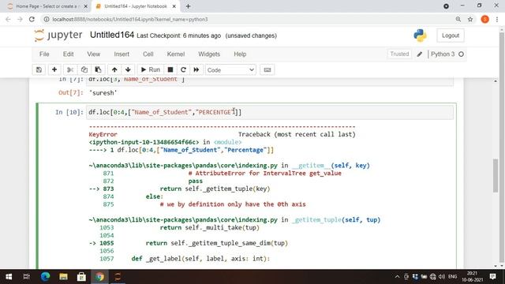
Task: Open the Edit menu
Action: pyautogui.click(x=69, y=54)
